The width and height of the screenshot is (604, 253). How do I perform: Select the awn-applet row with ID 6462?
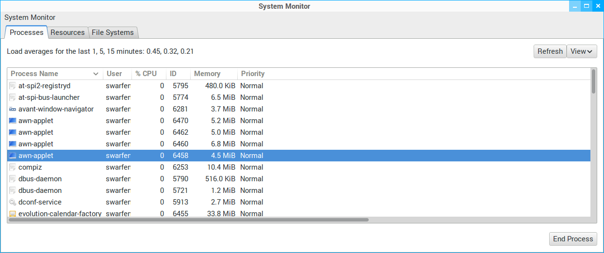[146, 132]
